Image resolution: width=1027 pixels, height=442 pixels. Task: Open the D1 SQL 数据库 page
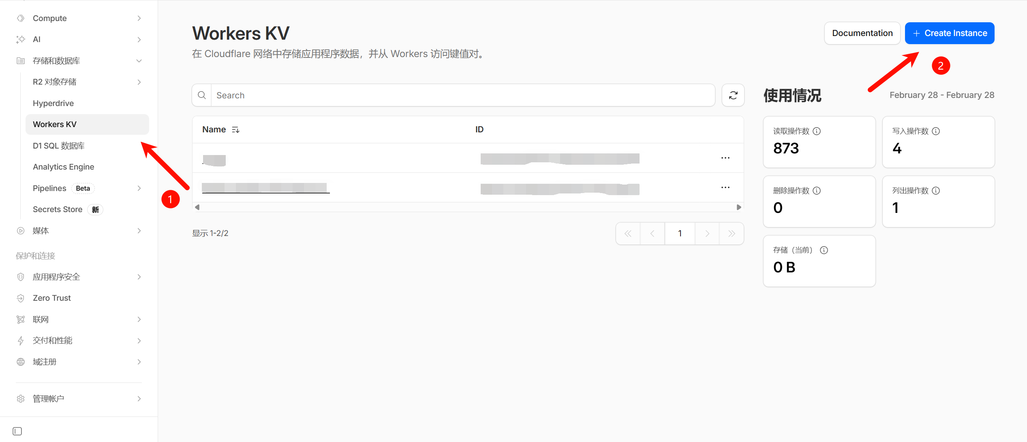point(59,146)
